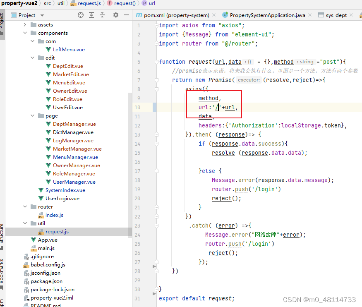Click property-vue2 breadcrumb
This screenshot has height=307, width=362.
(x=19, y=3)
